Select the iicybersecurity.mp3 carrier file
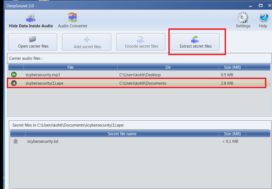Viewport: 272px width, 189px height. click(x=139, y=75)
